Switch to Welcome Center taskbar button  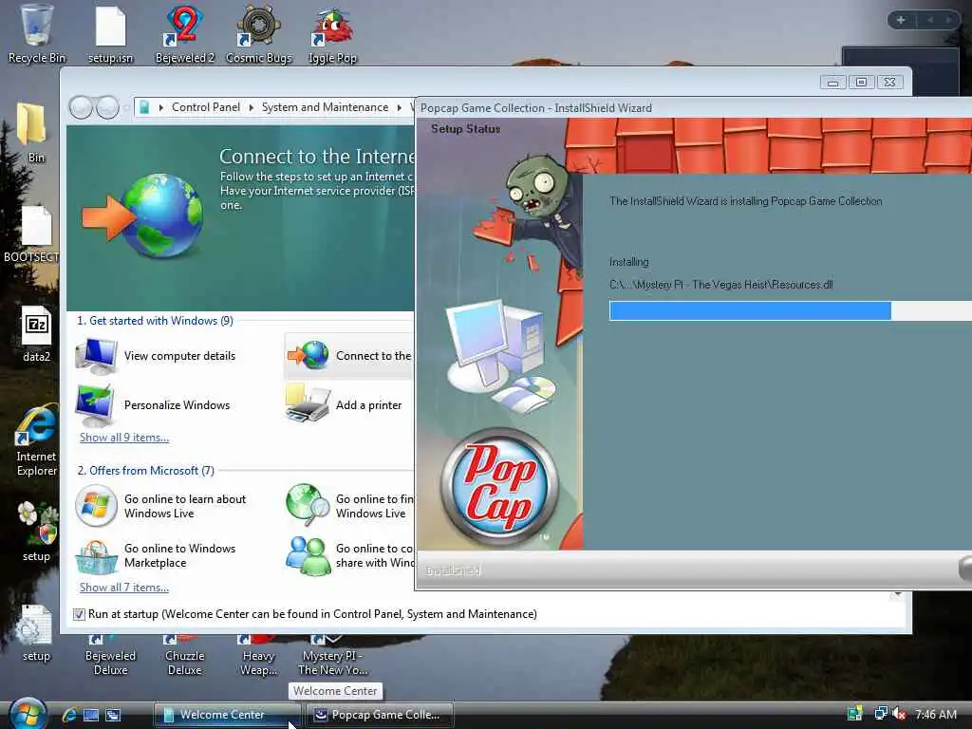point(226,715)
